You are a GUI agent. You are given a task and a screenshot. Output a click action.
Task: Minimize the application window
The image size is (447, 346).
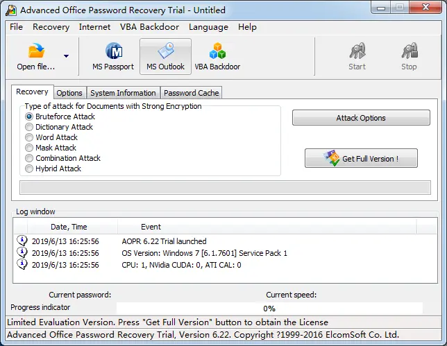(x=380, y=8)
